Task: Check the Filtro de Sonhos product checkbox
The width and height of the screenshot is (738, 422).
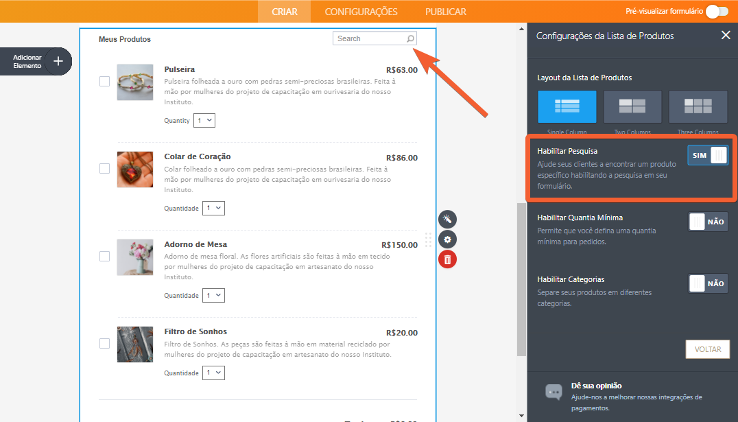Action: click(x=104, y=343)
